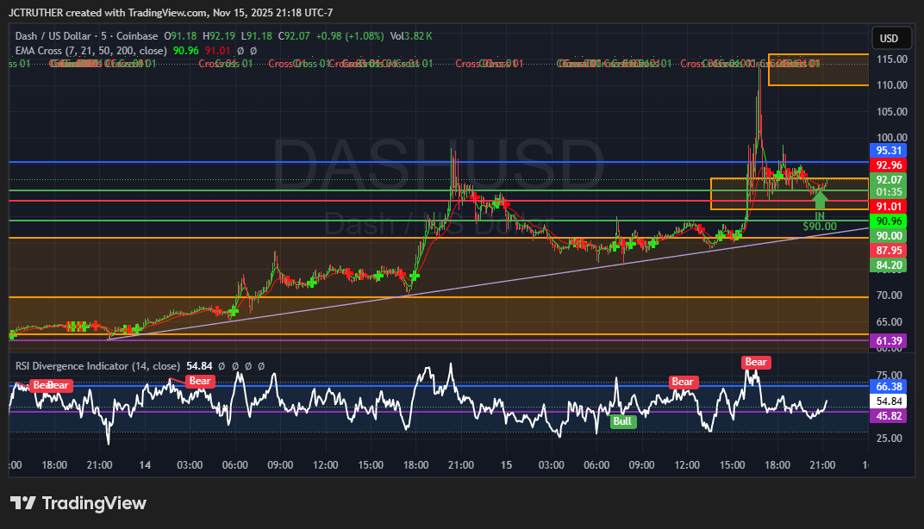
Task: Click the blue 95.31 price label
Action: [889, 150]
